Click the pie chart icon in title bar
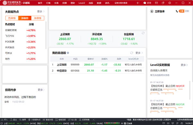Image resolution: width=193 pixels, height=125 pixels. 163,3
